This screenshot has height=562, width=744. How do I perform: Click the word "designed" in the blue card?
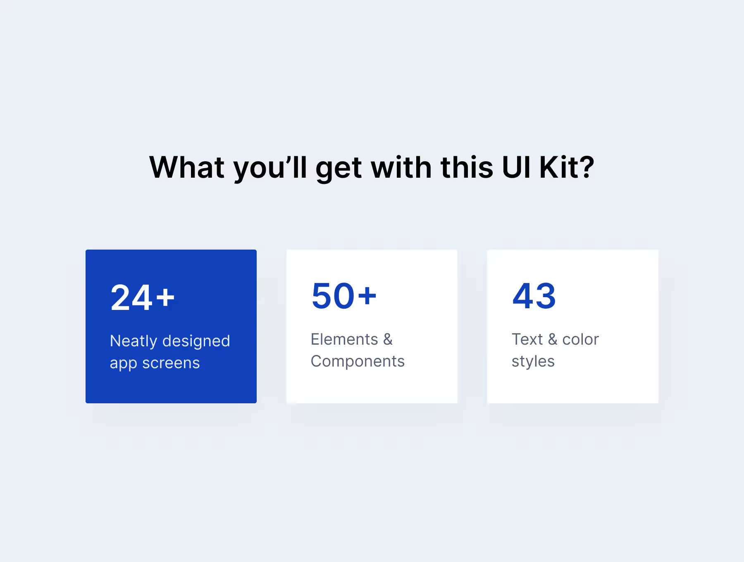[x=196, y=341]
